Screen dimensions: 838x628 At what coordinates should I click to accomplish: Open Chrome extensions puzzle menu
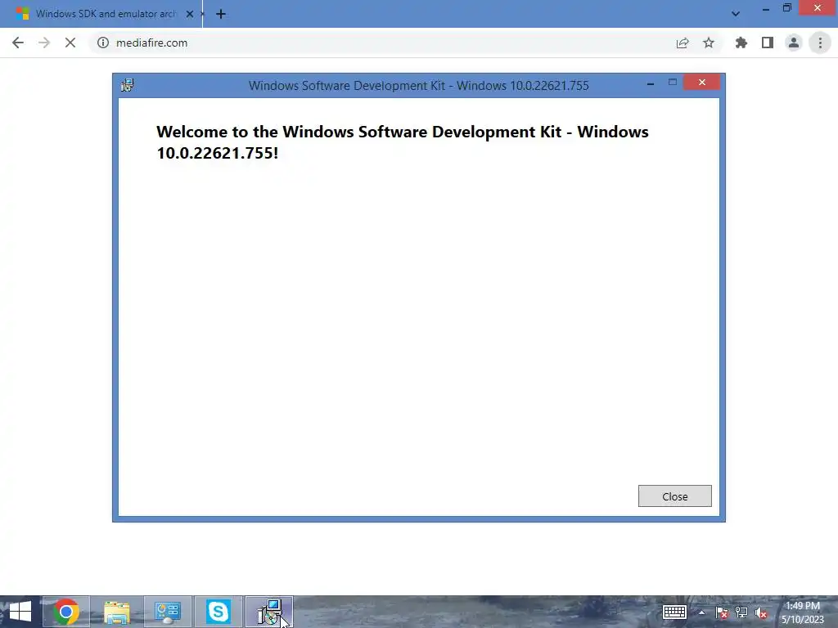coord(741,43)
